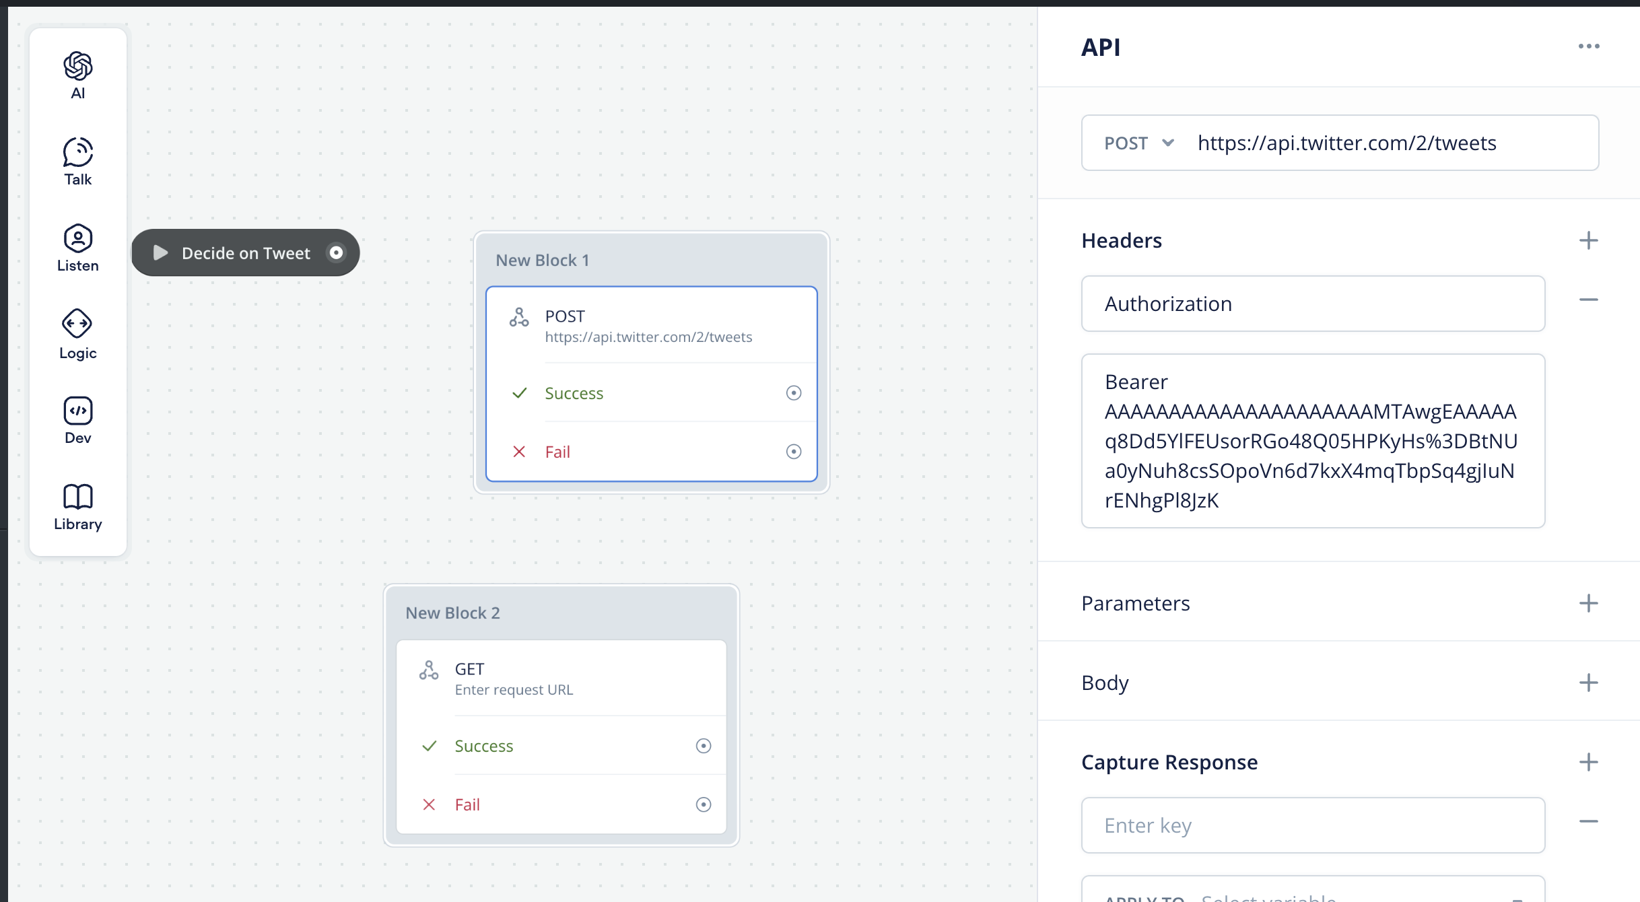Click Decide on Tweet output port
This screenshot has height=902, width=1640.
coord(336,252)
